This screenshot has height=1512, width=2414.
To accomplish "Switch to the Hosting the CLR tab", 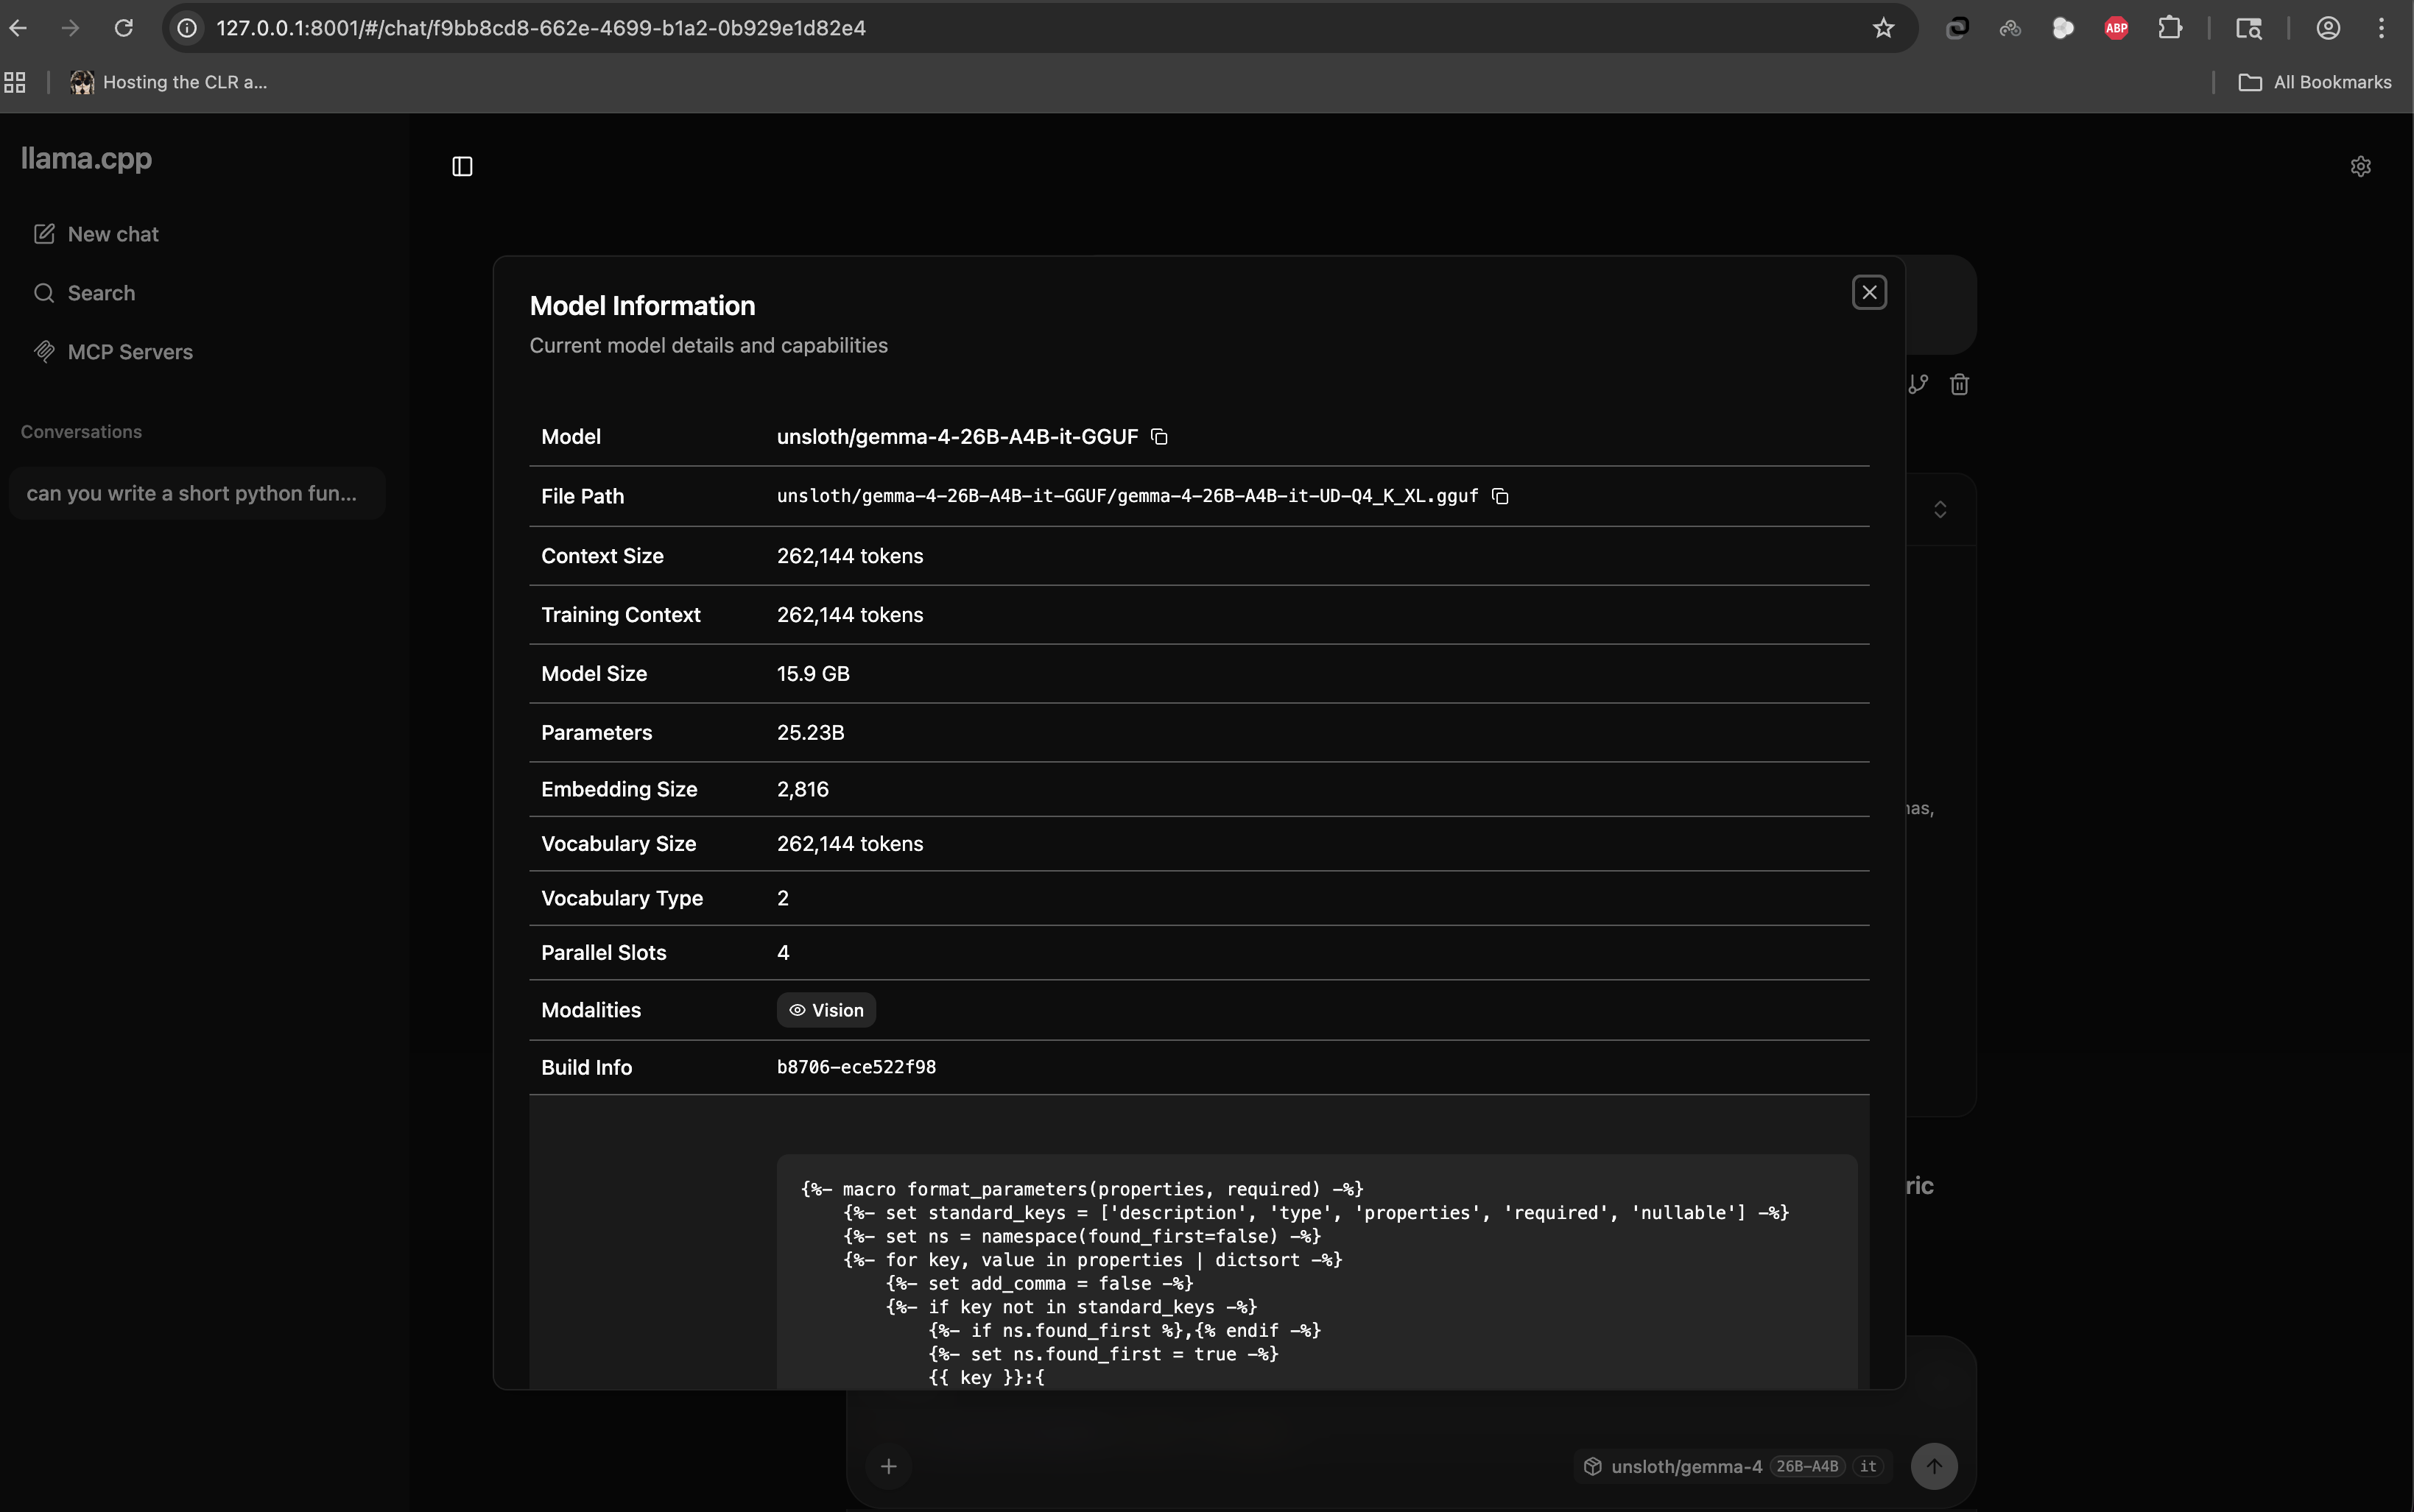I will tap(169, 82).
